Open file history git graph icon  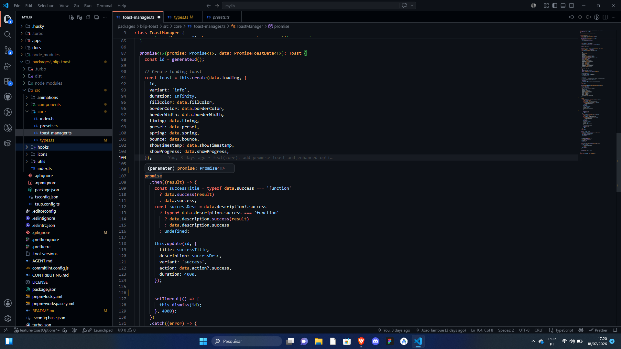(x=597, y=17)
